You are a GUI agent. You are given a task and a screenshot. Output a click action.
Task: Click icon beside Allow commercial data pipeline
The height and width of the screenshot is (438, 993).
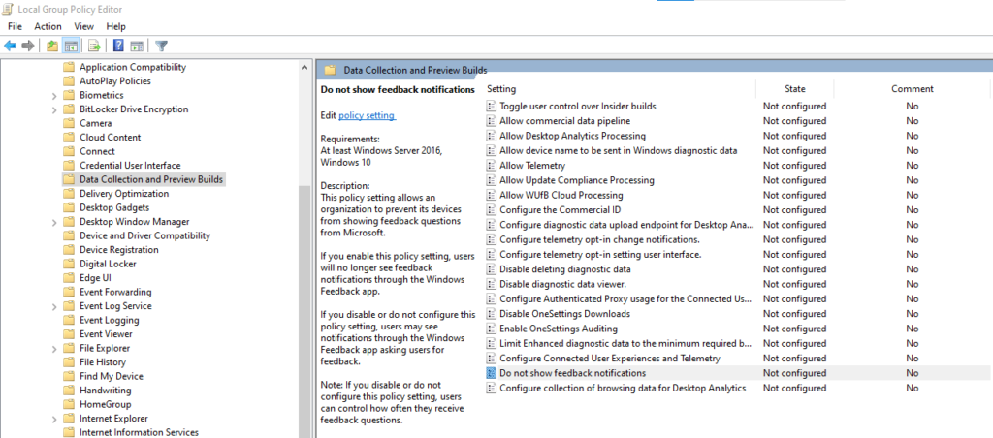491,121
